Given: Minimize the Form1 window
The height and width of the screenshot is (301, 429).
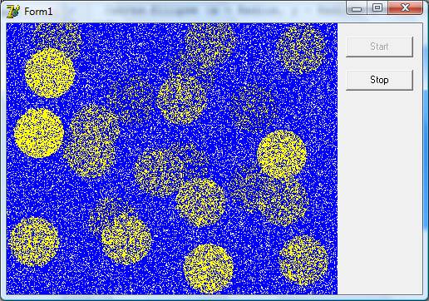Looking at the screenshot, I should (357, 8).
